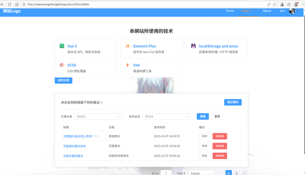Screen dimensions: 305x175
Task: Navigate to the Home menu item
Action: [x=230, y=11]
